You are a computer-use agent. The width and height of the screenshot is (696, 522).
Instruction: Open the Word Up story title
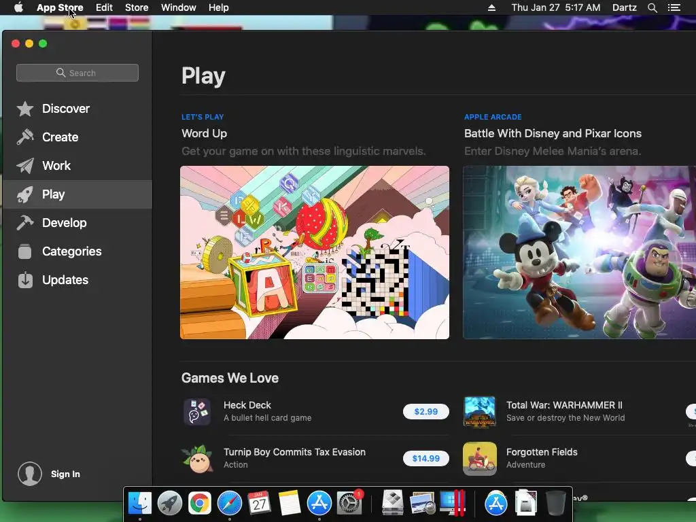[x=204, y=134]
